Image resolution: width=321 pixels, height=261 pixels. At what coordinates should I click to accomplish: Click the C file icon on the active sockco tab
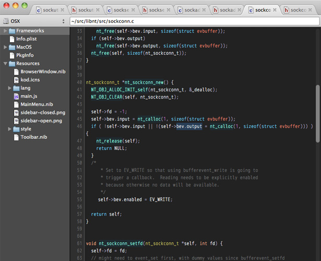[251, 10]
